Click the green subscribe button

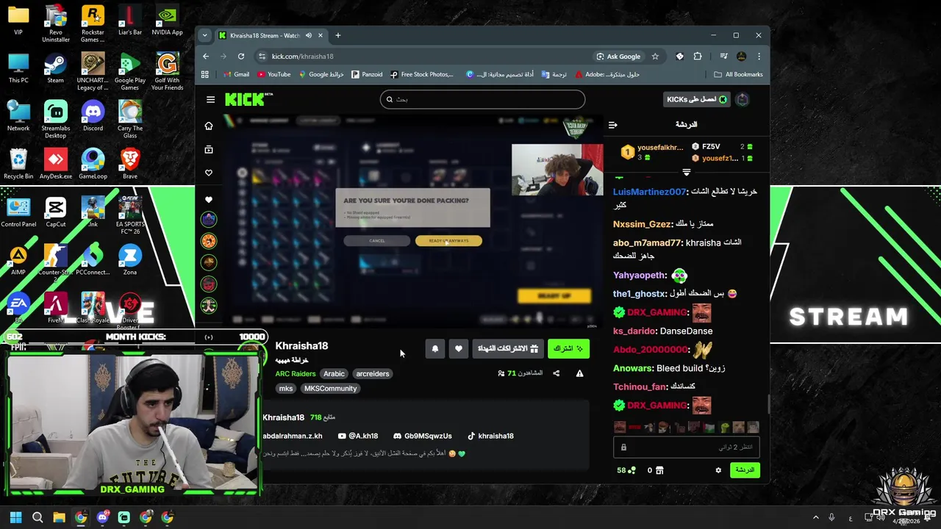point(568,348)
